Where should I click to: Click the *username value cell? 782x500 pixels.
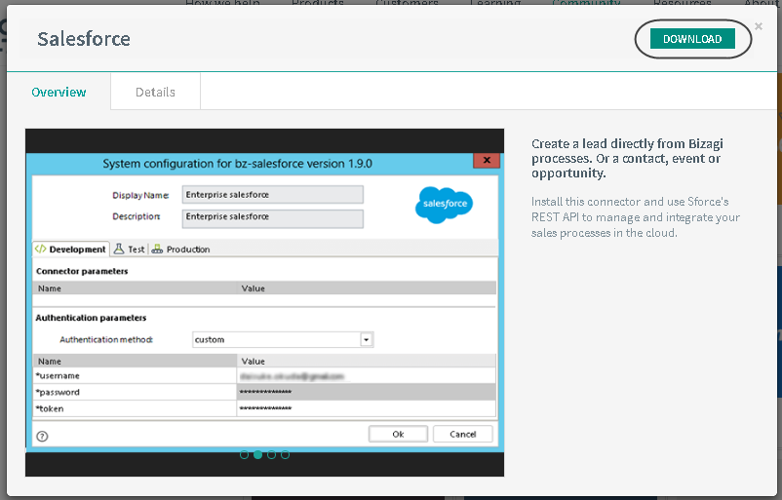tap(366, 376)
